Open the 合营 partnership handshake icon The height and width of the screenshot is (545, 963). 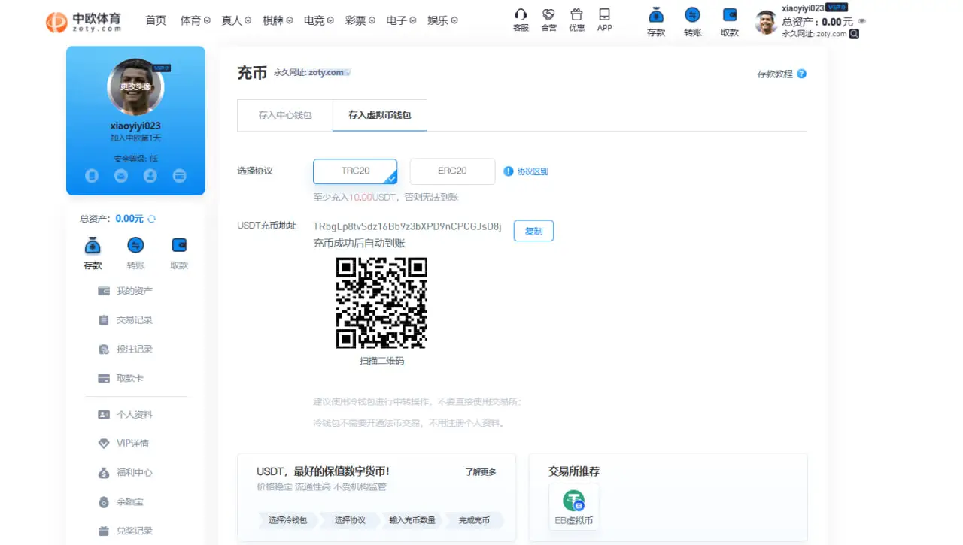click(548, 15)
